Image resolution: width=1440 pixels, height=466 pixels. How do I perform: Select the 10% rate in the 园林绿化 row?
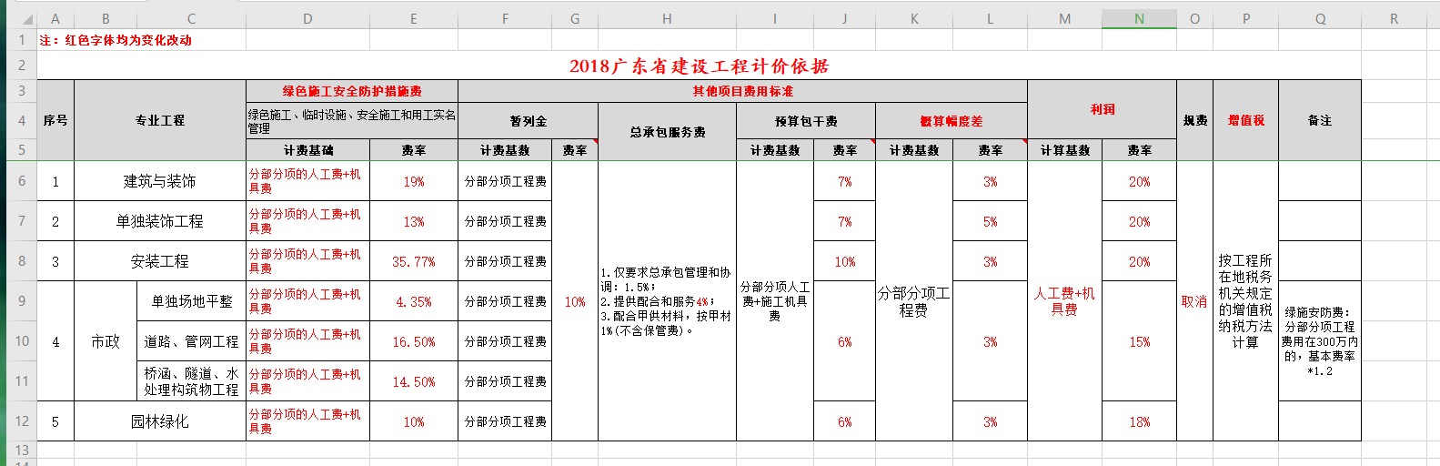414,421
